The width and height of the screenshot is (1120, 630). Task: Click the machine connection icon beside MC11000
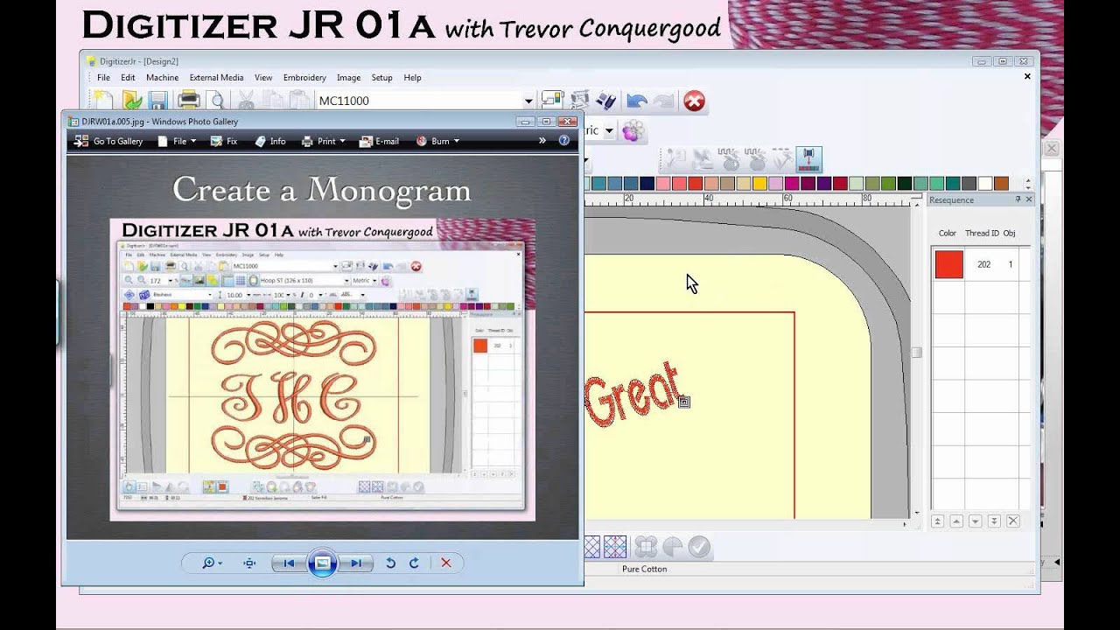click(x=551, y=101)
